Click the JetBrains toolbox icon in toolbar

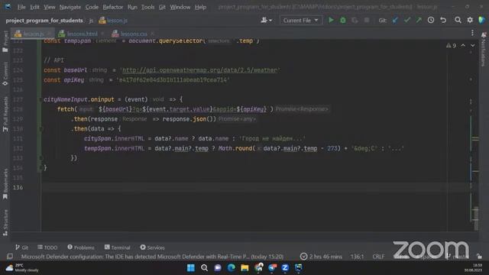click(482, 21)
